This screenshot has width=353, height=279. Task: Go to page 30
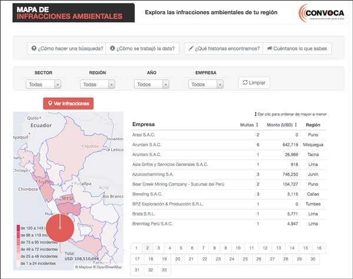[313, 259]
